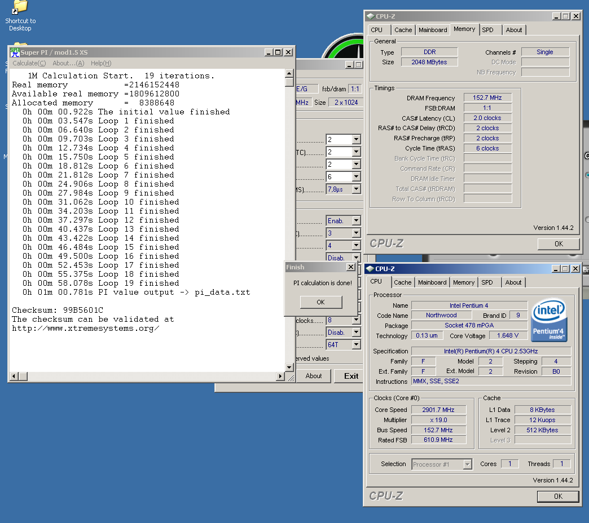589x523 pixels.
Task: Expand the Disab. dropdown above 64T
Action: (x=356, y=332)
